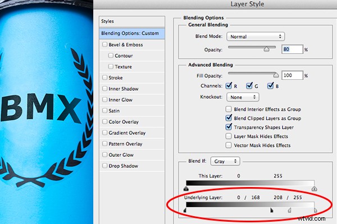The image size is (337, 224).
Task: Check Vector Mask Hides Effects
Action: (229, 145)
